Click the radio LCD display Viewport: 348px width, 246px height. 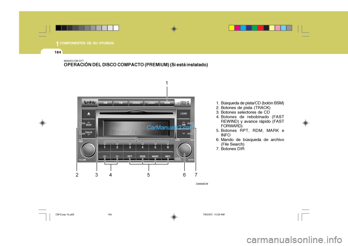click(136, 128)
